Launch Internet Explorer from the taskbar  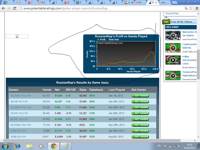point(18,146)
